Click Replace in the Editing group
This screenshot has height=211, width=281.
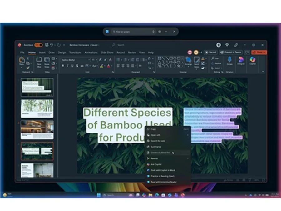coord(216,63)
